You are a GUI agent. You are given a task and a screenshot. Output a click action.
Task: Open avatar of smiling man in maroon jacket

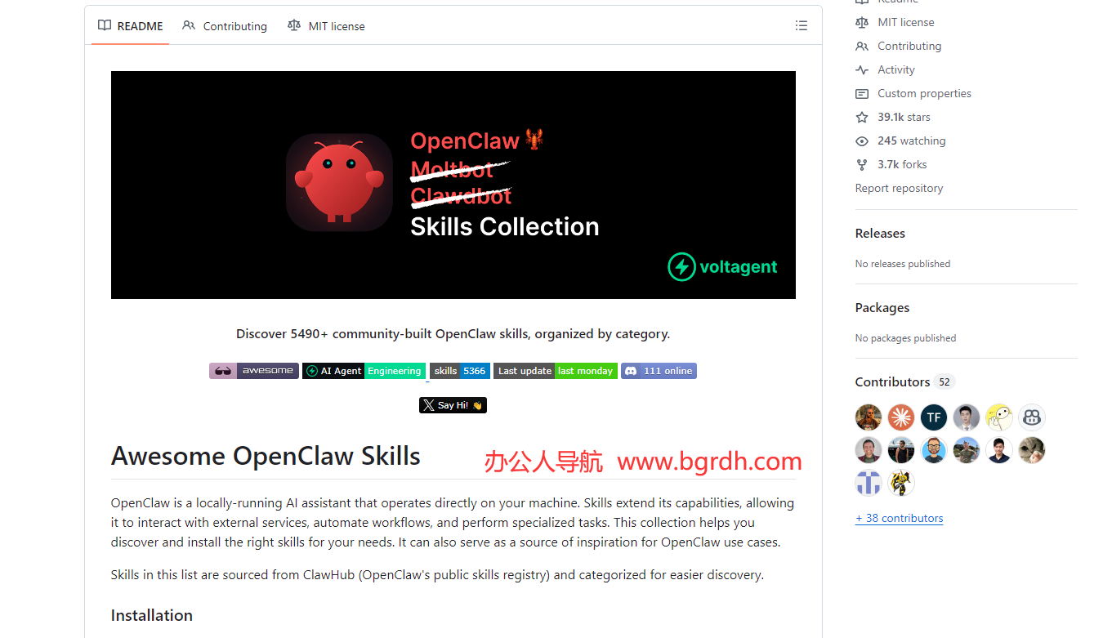tap(869, 450)
